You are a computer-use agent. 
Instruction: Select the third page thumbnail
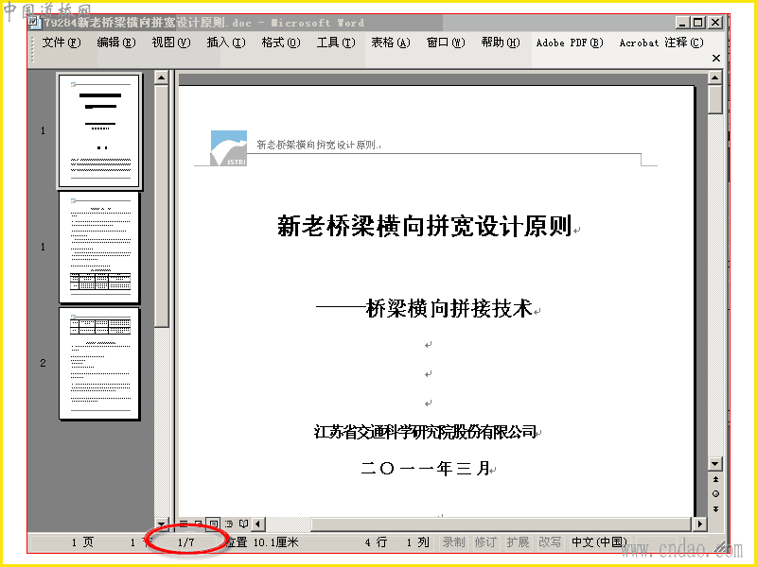(x=99, y=364)
